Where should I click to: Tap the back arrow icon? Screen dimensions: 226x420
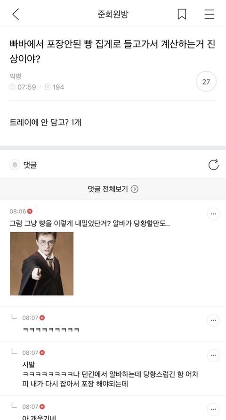point(16,14)
